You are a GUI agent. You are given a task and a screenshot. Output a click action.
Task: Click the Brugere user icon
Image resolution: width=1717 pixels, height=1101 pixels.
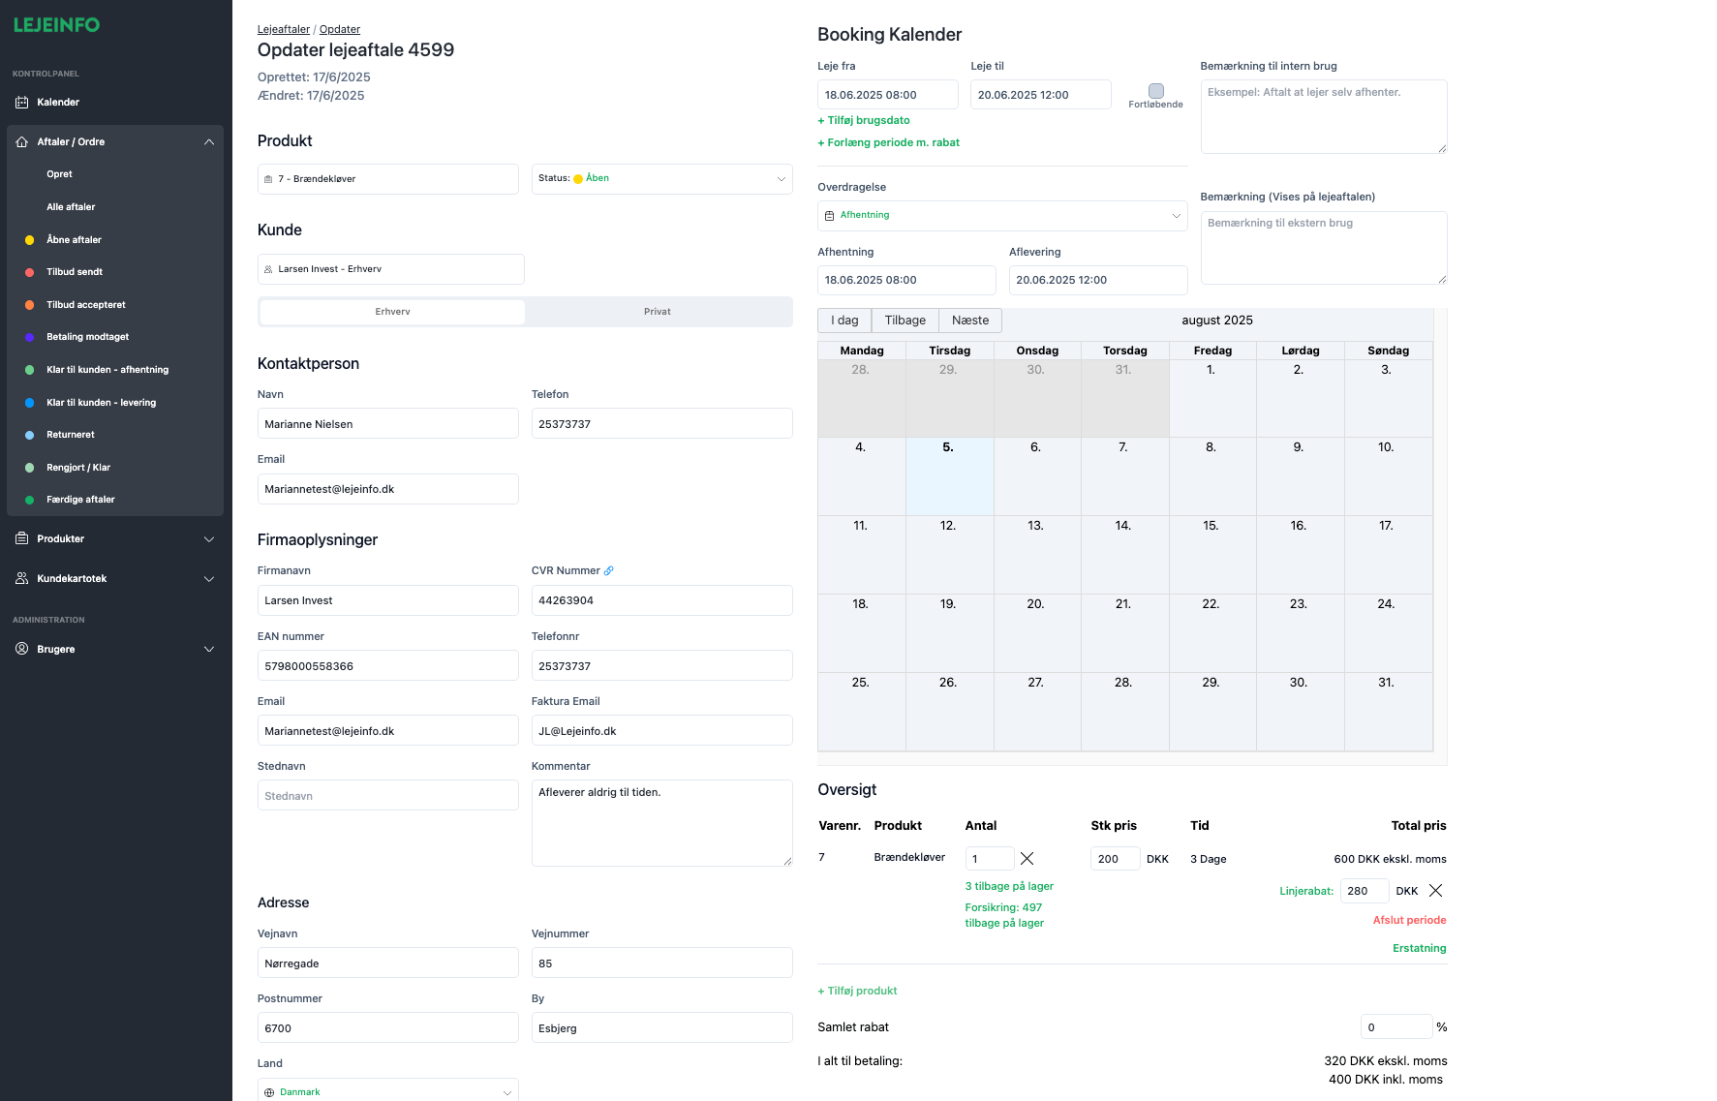21,650
